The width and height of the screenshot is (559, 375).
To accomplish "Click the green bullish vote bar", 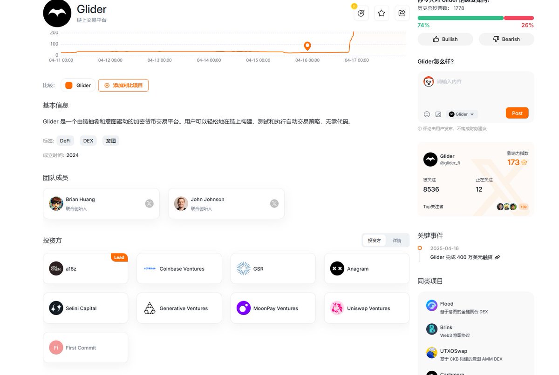I will [461, 18].
